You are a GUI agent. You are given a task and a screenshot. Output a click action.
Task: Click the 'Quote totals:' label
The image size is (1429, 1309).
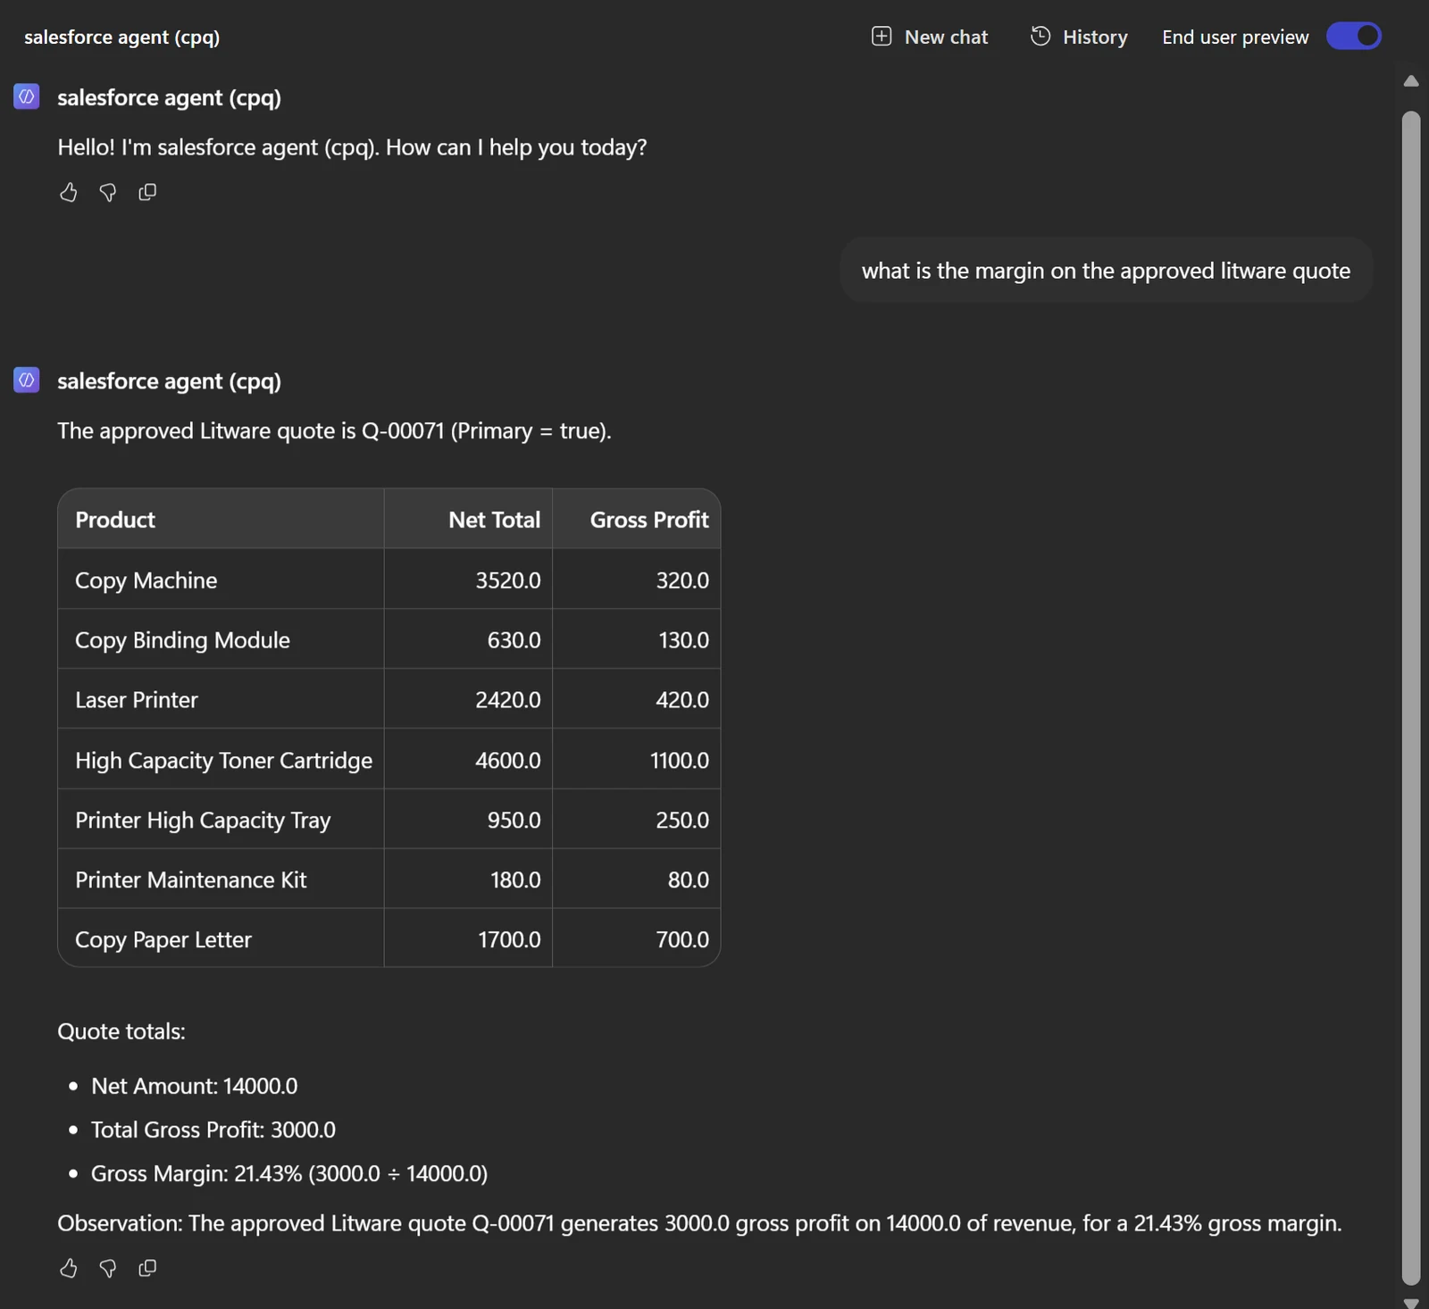pos(121,1031)
